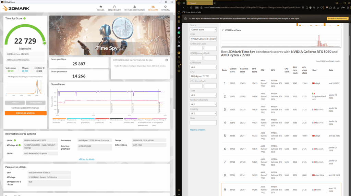
Task: Click the tab search magnifier icon
Action: 337,3
